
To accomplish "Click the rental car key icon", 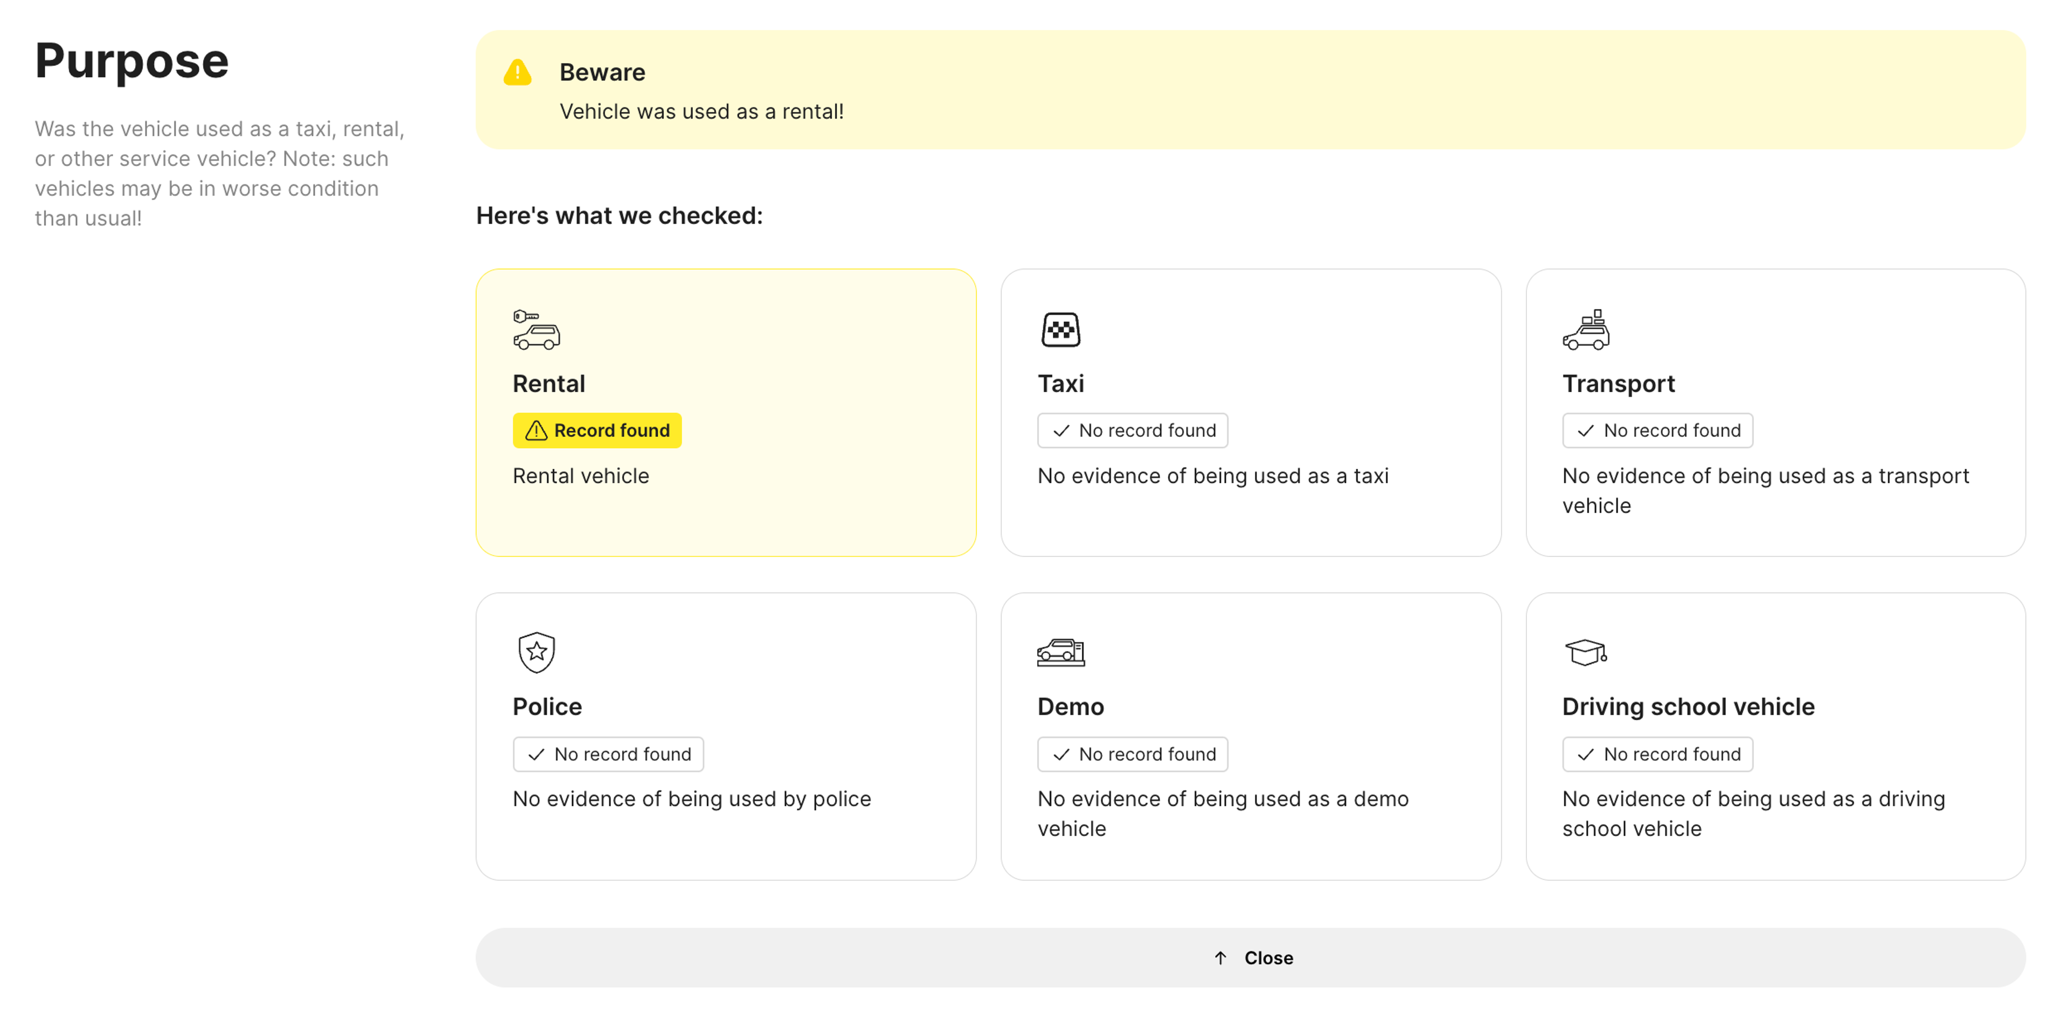I will pyautogui.click(x=537, y=329).
